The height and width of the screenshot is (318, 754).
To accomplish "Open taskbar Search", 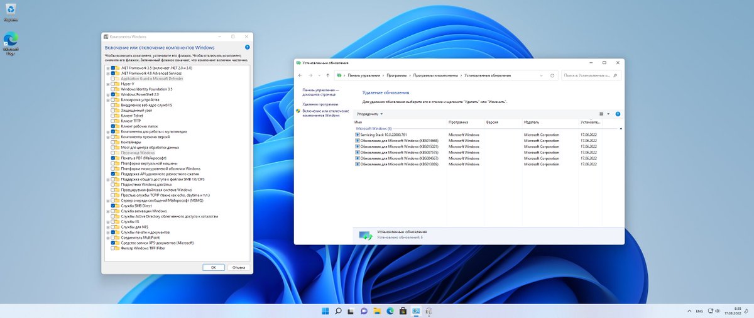I will [x=338, y=310].
